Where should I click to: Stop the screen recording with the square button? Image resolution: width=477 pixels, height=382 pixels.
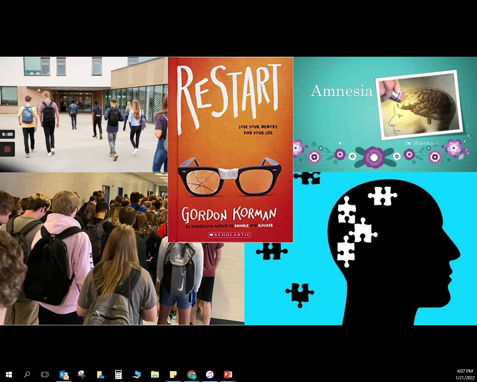[x=7, y=149]
